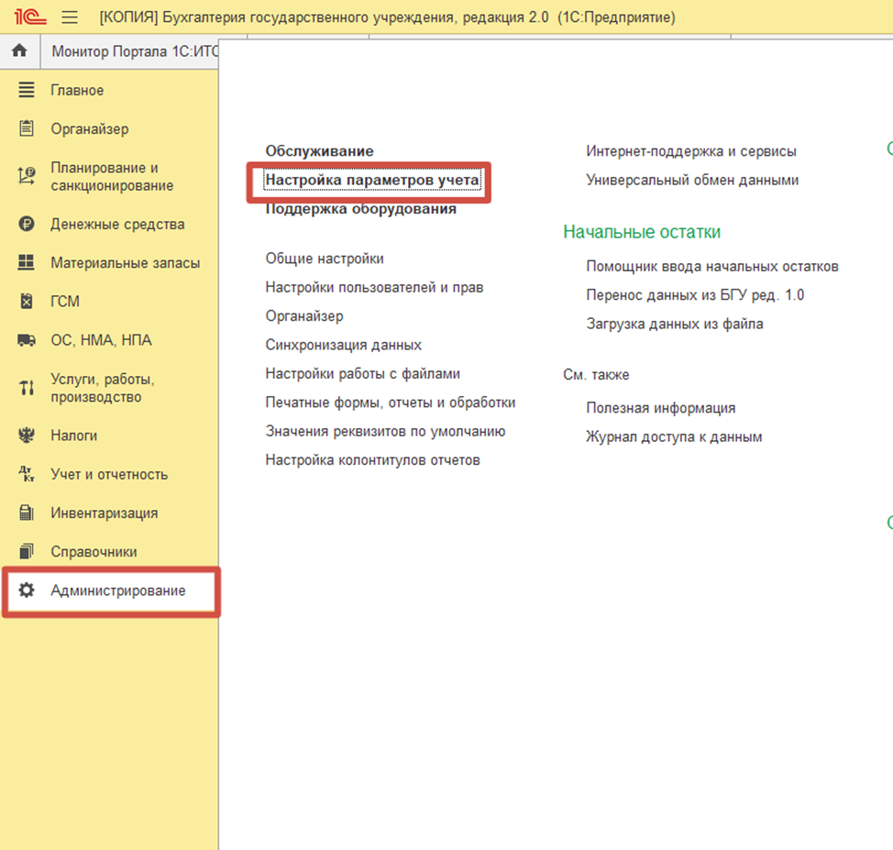This screenshot has width=893, height=850.
Task: Click the Денежные средства ruble icon
Action: tap(27, 224)
